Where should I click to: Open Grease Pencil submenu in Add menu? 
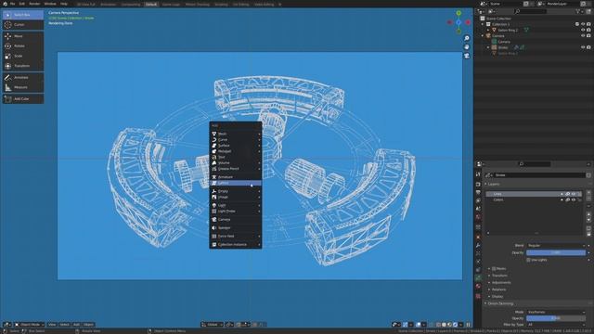[236, 169]
